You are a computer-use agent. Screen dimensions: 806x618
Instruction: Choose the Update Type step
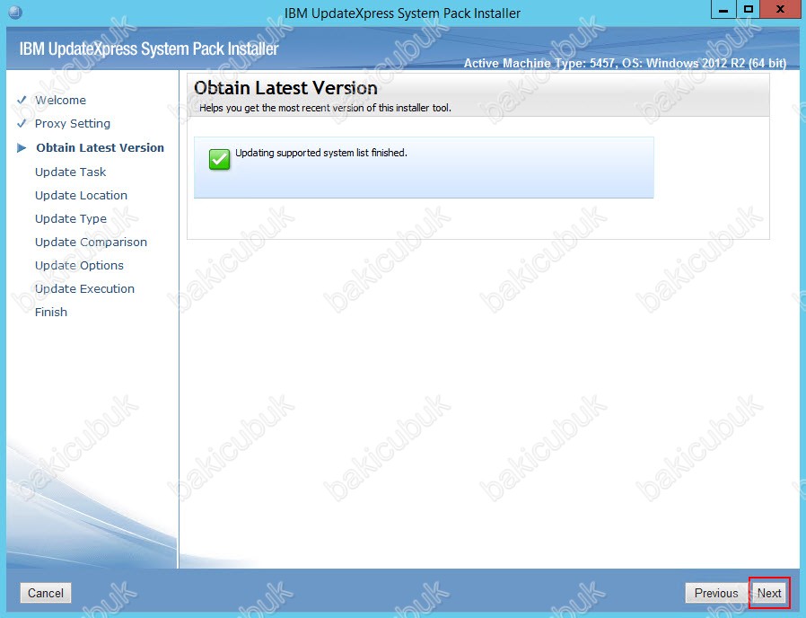pyautogui.click(x=71, y=218)
